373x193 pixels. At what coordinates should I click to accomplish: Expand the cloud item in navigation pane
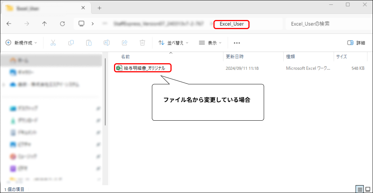[x=4, y=85]
